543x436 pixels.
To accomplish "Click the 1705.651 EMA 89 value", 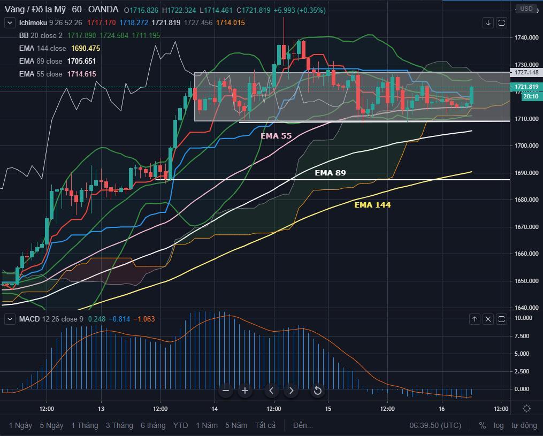I will click(x=81, y=62).
